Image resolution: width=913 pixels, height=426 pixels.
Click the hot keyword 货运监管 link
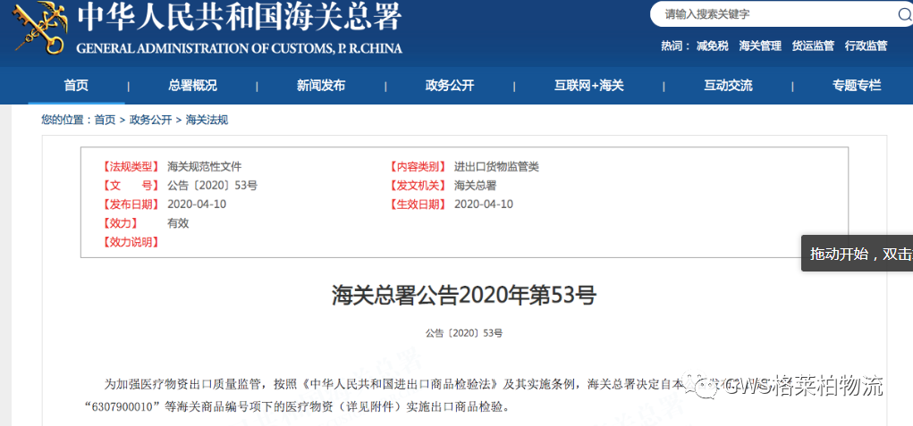pyautogui.click(x=813, y=46)
